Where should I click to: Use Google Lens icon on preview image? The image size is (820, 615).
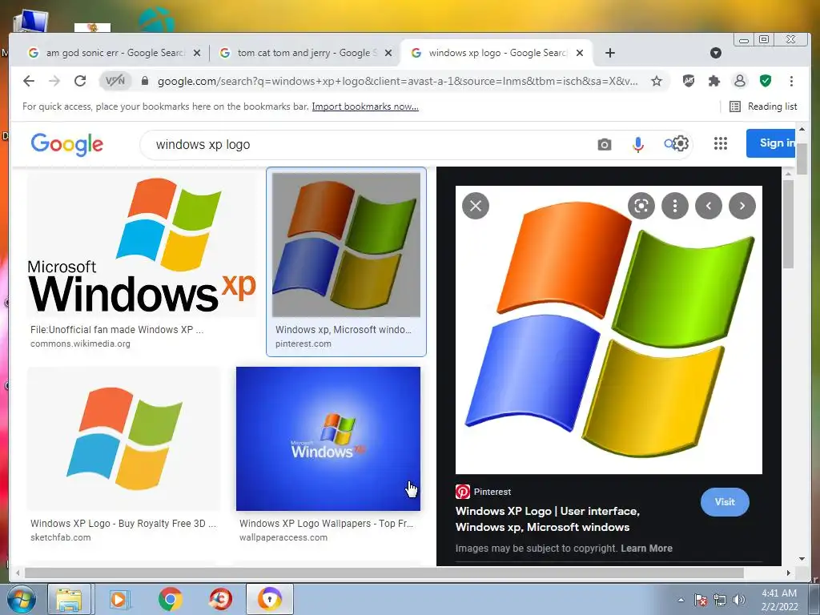[641, 206]
